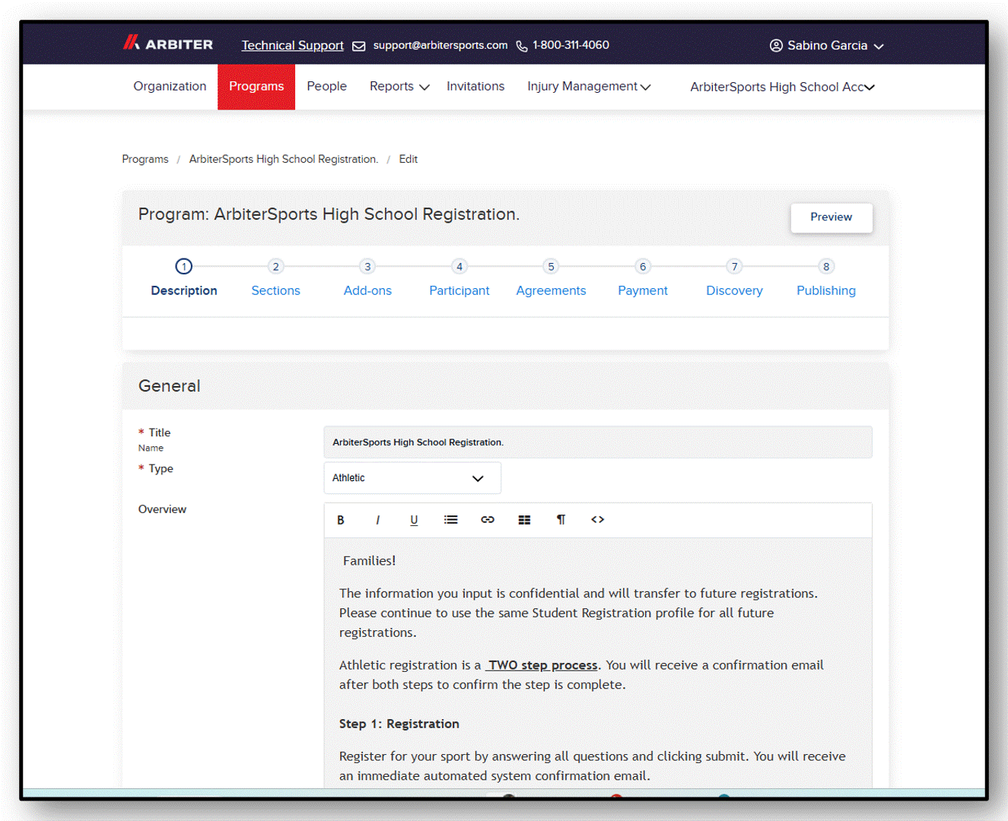Open the Organization tab
Screen dimensions: 1008x821
[170, 87]
